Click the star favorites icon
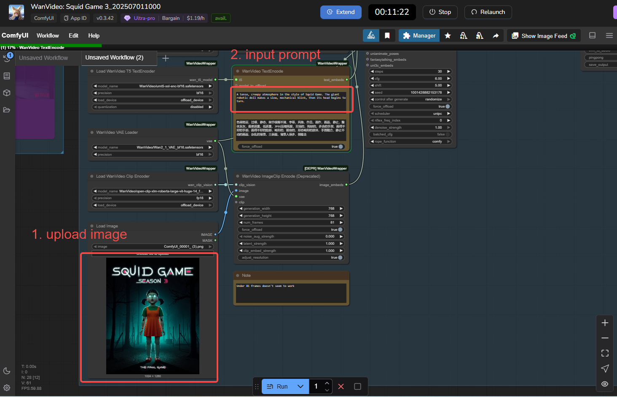This screenshot has width=617, height=397. 448,35
